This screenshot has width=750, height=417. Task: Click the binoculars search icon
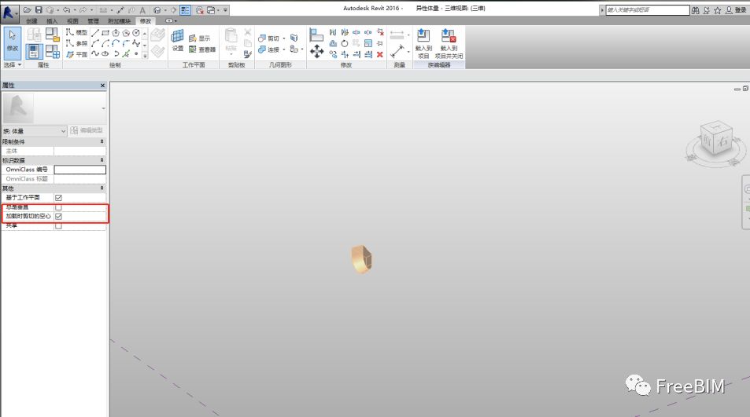(695, 10)
